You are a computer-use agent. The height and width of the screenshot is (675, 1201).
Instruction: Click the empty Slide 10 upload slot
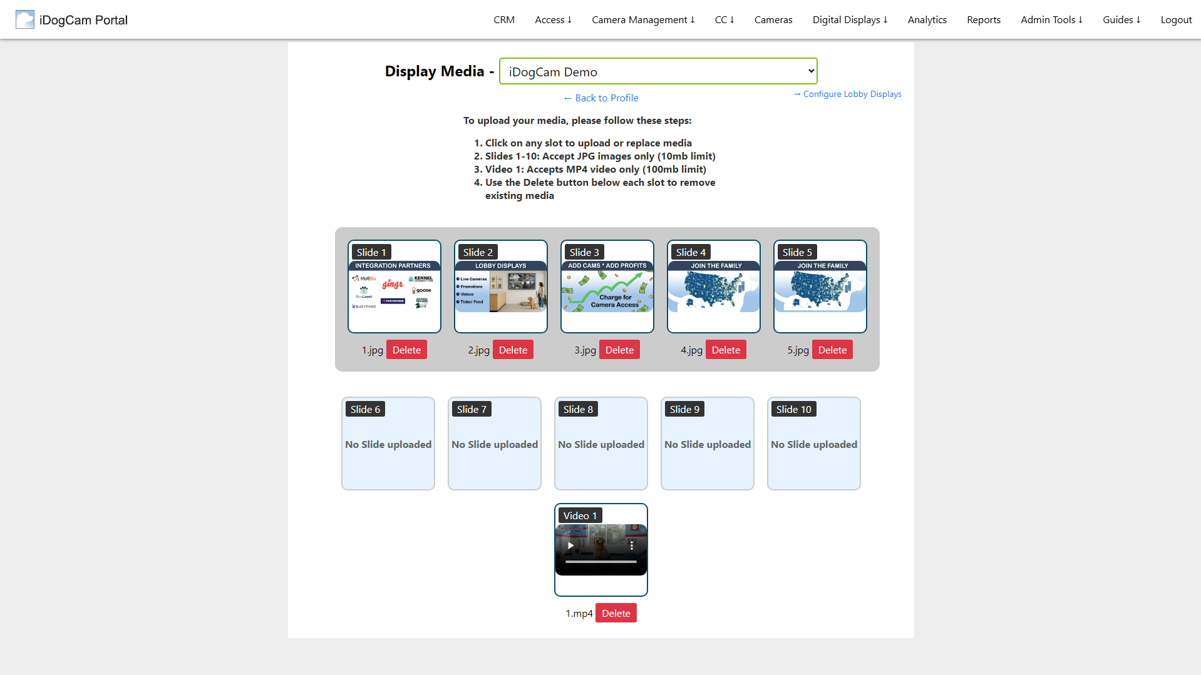click(x=814, y=444)
